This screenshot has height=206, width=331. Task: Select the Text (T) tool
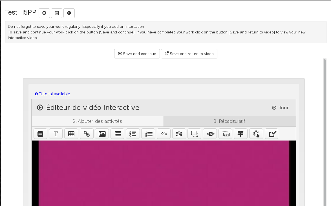(x=56, y=134)
